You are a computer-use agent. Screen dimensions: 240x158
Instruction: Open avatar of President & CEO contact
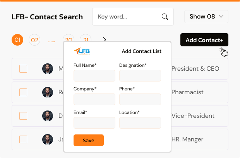click(x=48, y=69)
